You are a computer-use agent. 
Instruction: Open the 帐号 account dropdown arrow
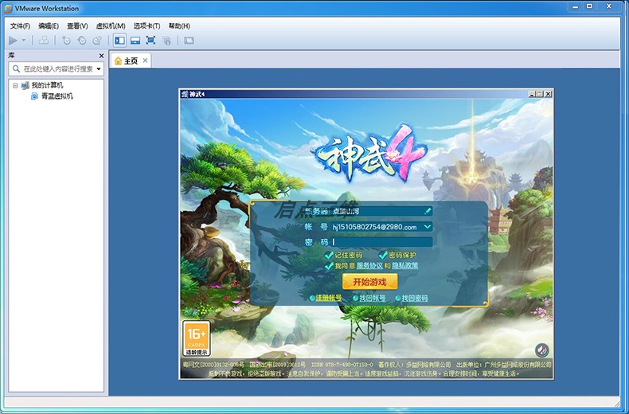428,227
